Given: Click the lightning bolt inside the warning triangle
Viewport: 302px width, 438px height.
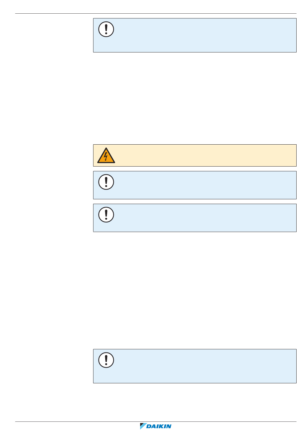Looking at the screenshot, I should 106,156.
